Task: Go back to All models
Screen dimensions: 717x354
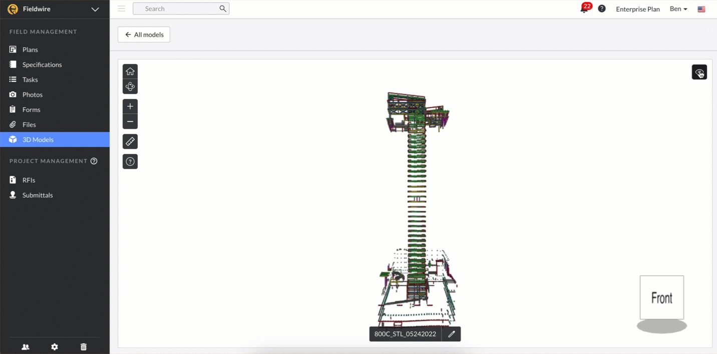Action: pyautogui.click(x=144, y=34)
